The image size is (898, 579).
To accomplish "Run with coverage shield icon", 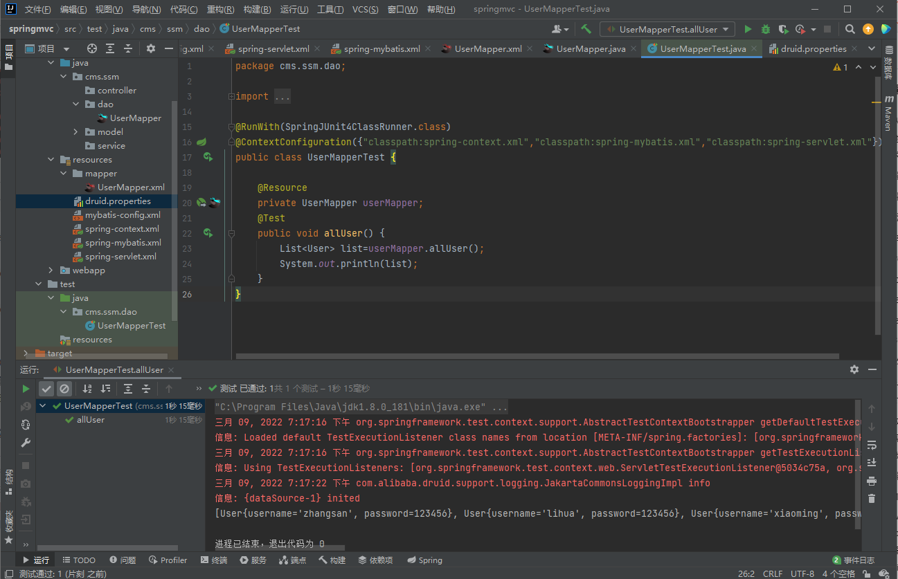I will pos(783,29).
